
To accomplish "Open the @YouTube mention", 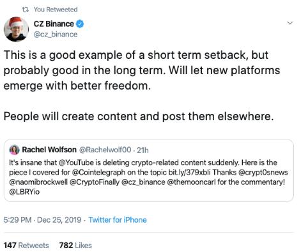I will pos(76,162).
